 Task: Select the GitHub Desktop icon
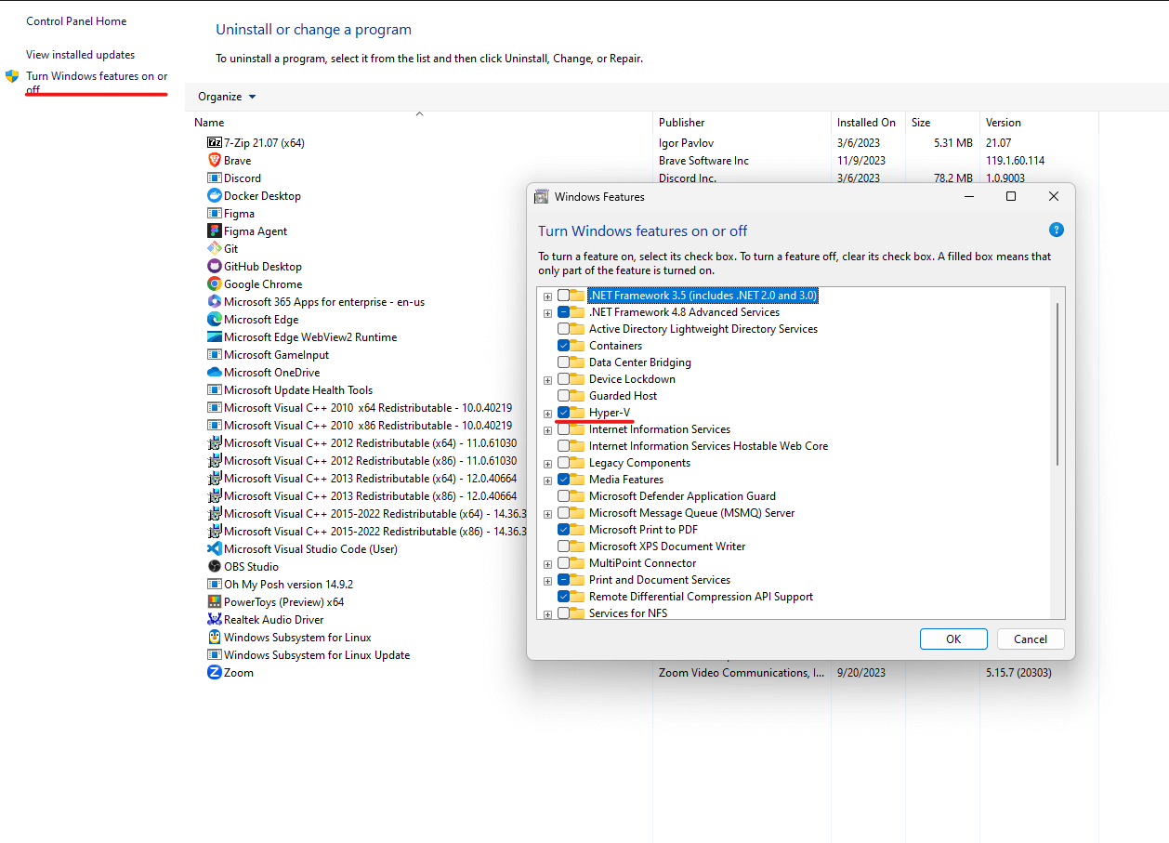coord(215,266)
